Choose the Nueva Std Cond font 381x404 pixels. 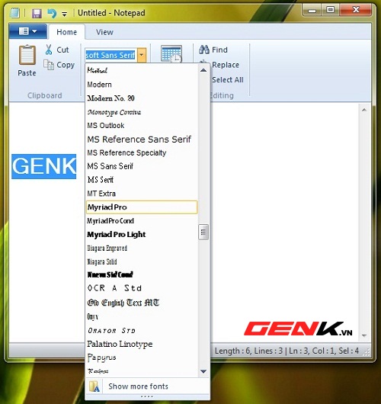point(142,274)
